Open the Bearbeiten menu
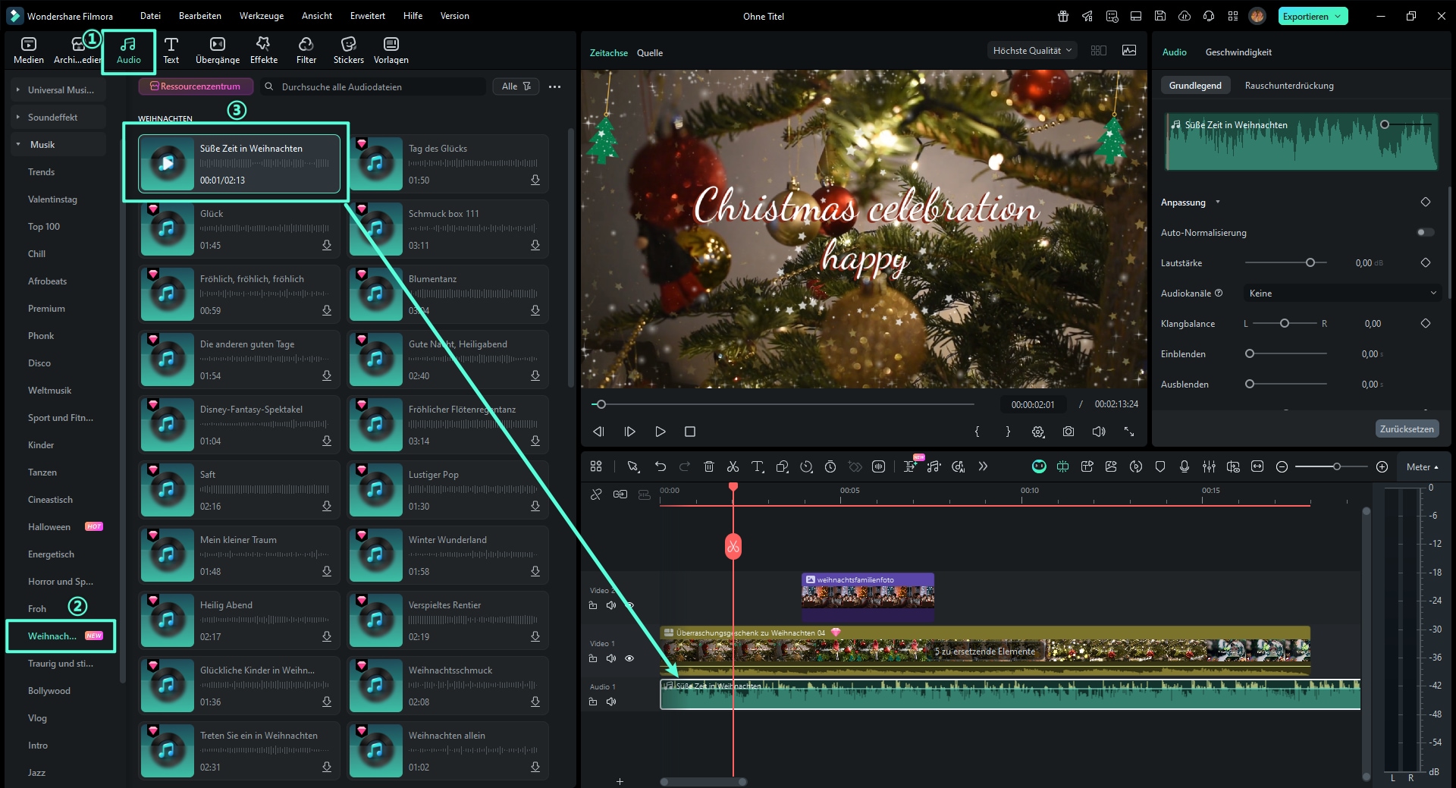Screen dimensions: 1456x788 coord(199,15)
